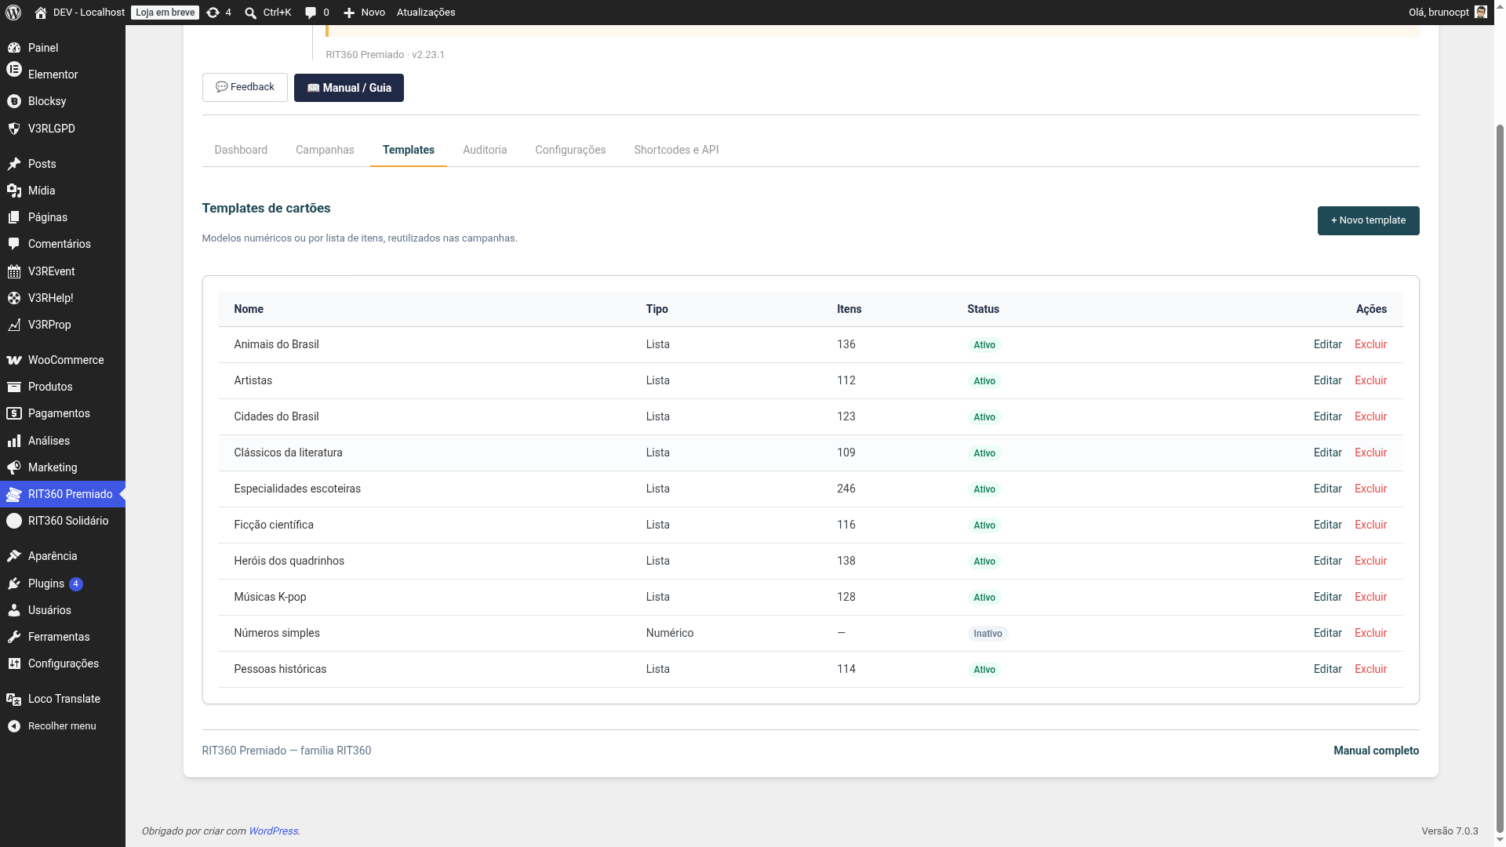Open Posts pin icon
The image size is (1506, 847).
(x=14, y=164)
